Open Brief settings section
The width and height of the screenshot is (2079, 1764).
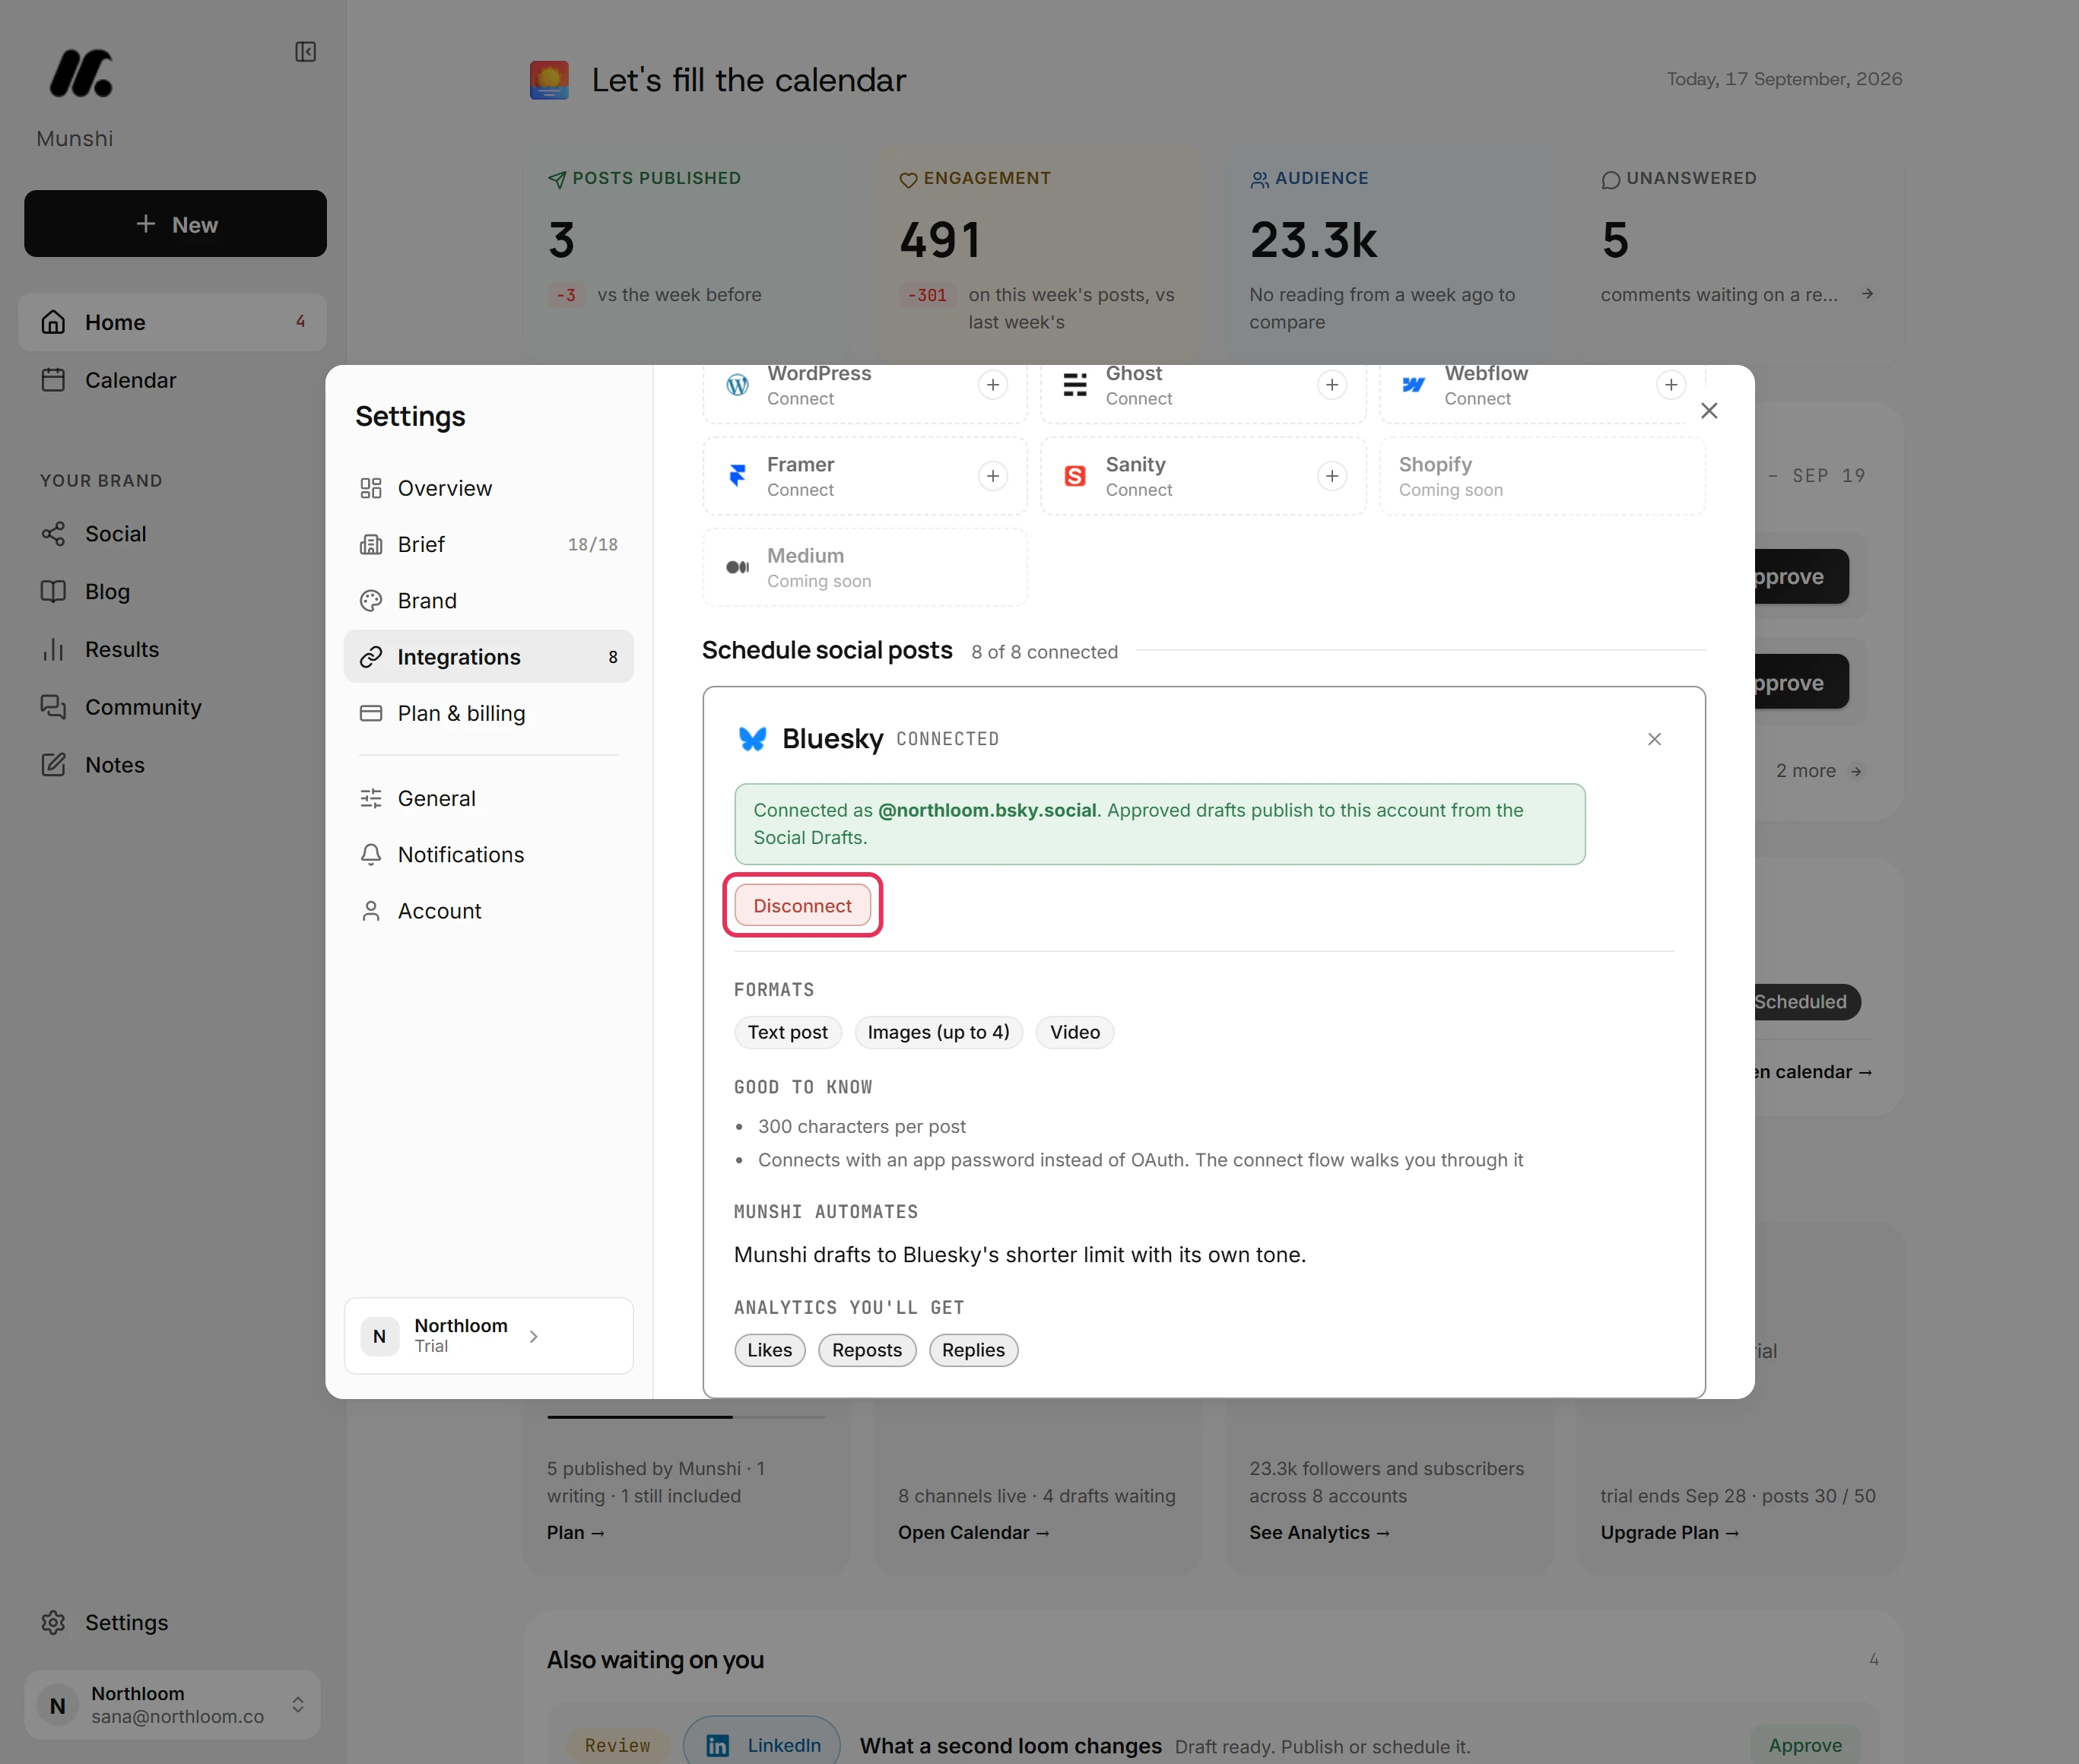[488, 544]
